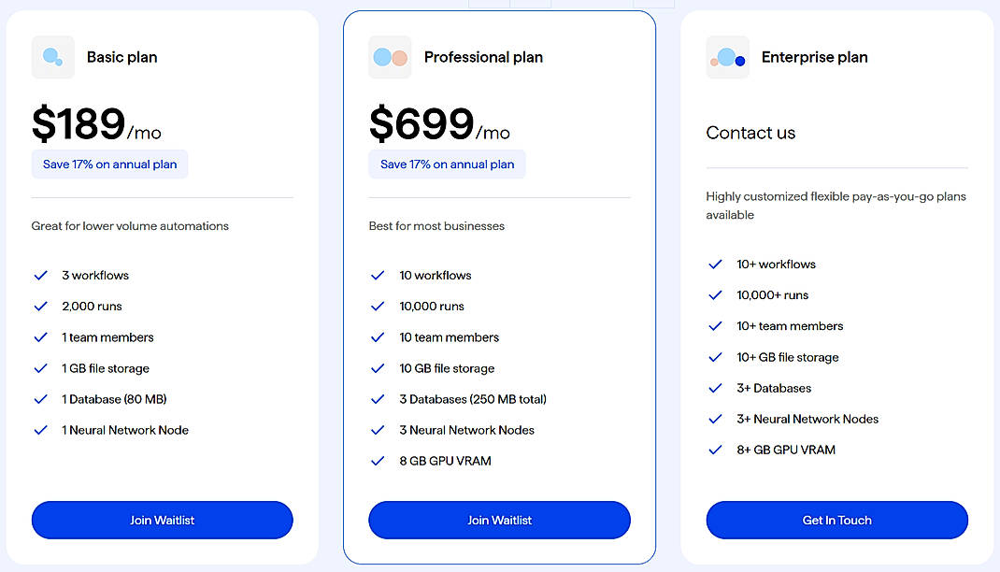Click the checkmark beside 8 GB GPU VRAM

click(x=378, y=460)
